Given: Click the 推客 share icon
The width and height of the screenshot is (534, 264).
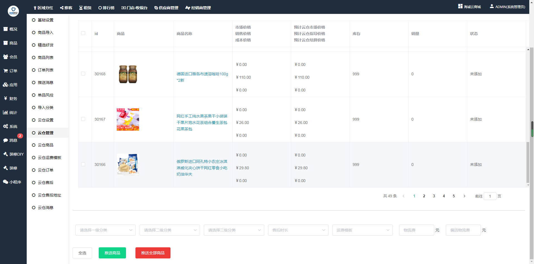Looking at the screenshot, I should point(62,8).
